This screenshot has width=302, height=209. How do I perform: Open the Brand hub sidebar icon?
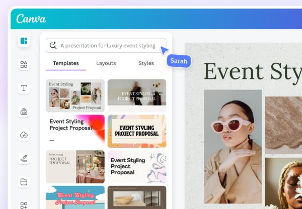point(24,112)
